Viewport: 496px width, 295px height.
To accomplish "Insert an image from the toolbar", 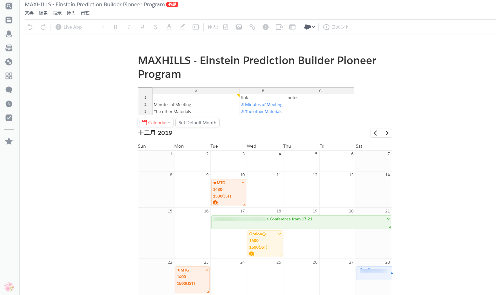I will point(239,27).
